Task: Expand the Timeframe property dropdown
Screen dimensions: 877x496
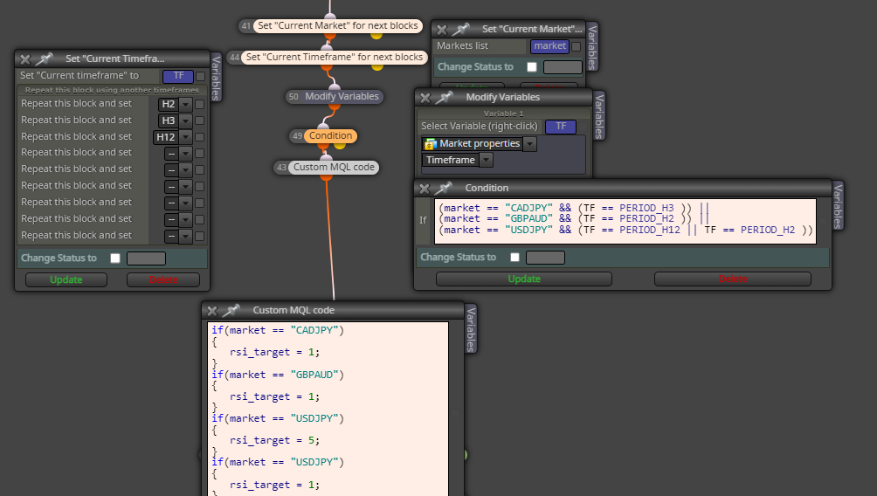Action: [486, 161]
